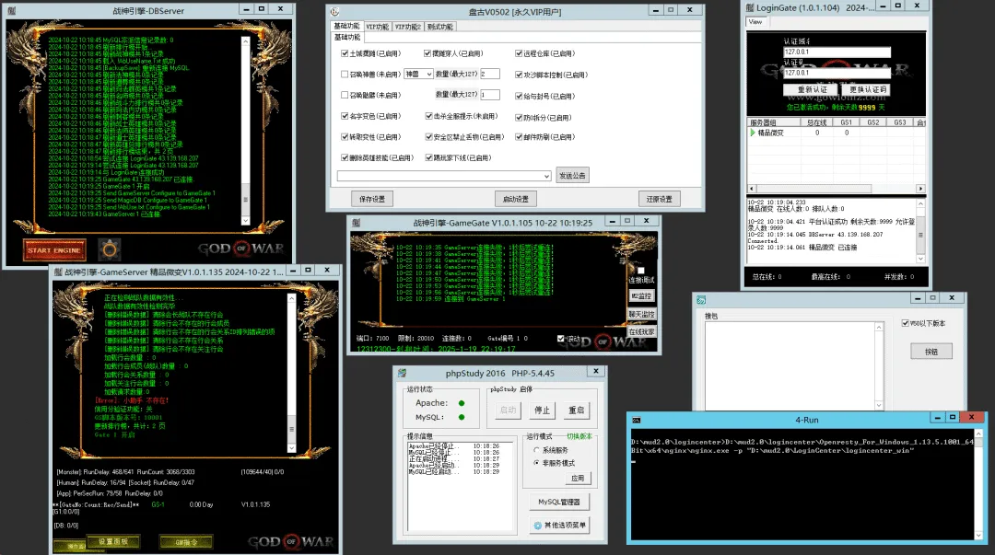Open the View menu in LoginGate
The image size is (995, 555).
pyautogui.click(x=755, y=22)
